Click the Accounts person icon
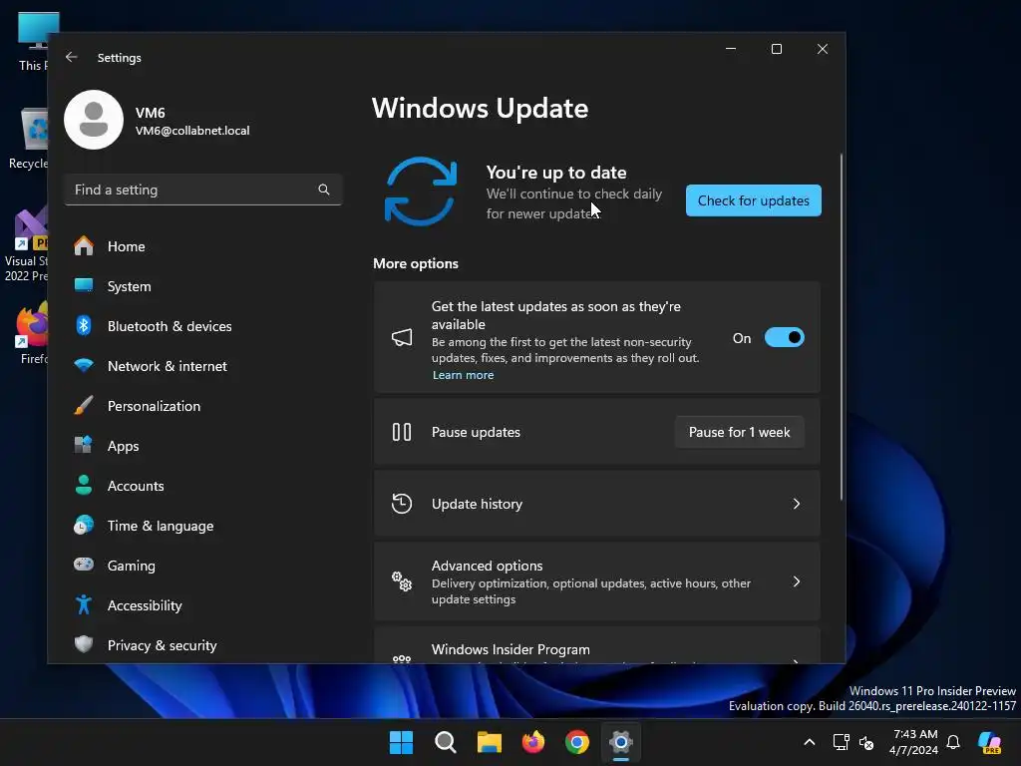This screenshot has height=766, width=1021. click(84, 486)
